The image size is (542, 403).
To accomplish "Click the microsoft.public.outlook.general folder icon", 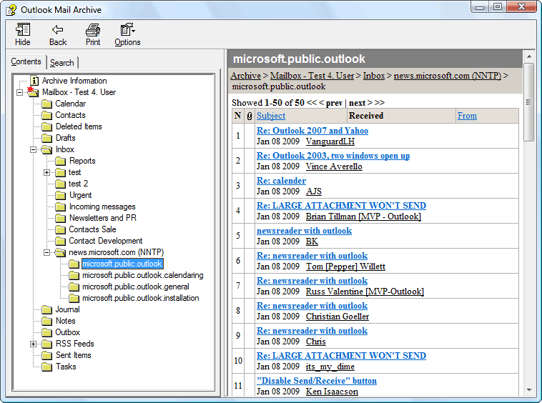I will point(74,287).
